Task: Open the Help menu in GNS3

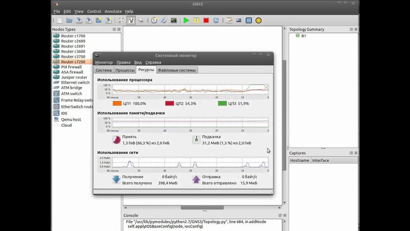Action: tap(129, 11)
